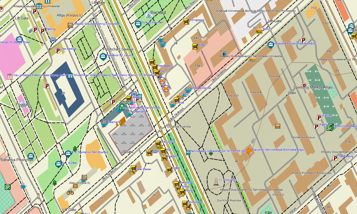The height and width of the screenshot is (214, 357).
Task: Select the Korpus Pishchevyh Proizvodstv label
Action: [312, 173]
